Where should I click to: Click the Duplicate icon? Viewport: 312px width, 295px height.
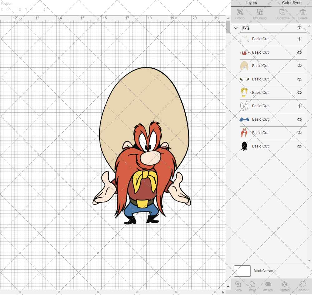tap(282, 12)
